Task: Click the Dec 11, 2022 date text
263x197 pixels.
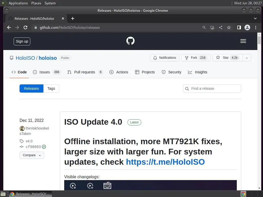Action: pyautogui.click(x=32, y=120)
